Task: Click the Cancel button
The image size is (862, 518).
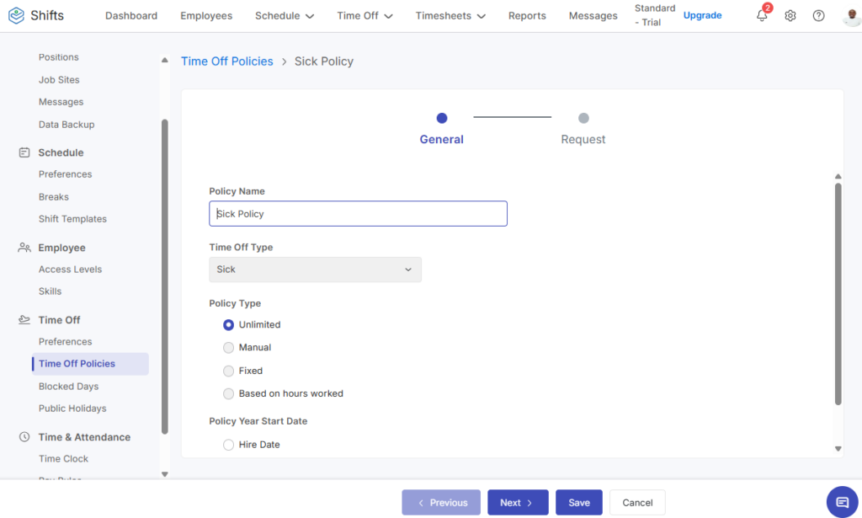Action: click(637, 503)
